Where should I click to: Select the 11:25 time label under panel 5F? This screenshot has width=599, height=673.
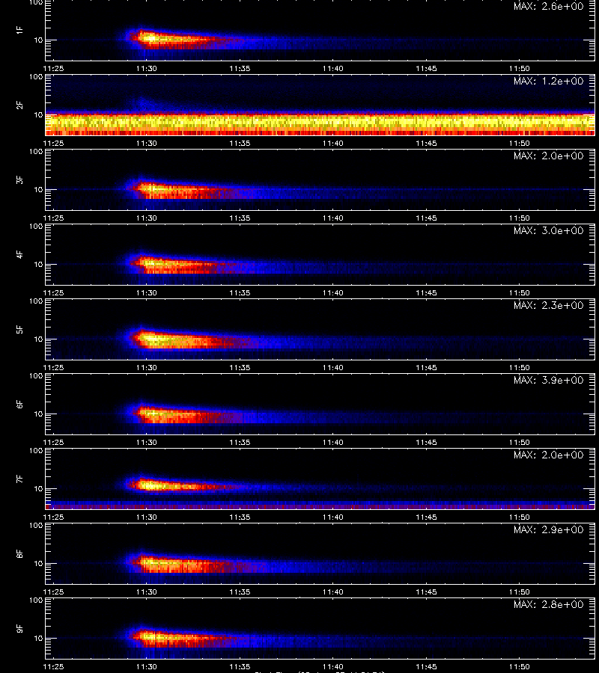[x=53, y=368]
